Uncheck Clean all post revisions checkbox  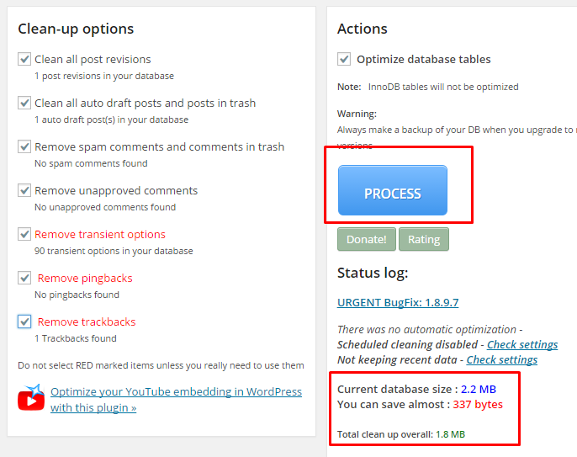point(24,59)
